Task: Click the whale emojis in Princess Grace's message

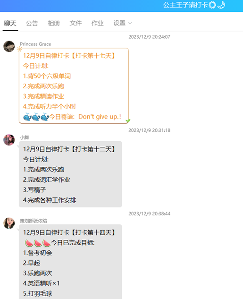Action: 36,117
